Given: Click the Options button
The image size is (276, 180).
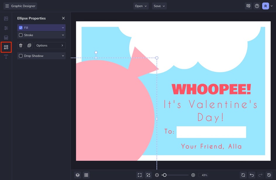Looking at the screenshot, I should pyautogui.click(x=50, y=45).
